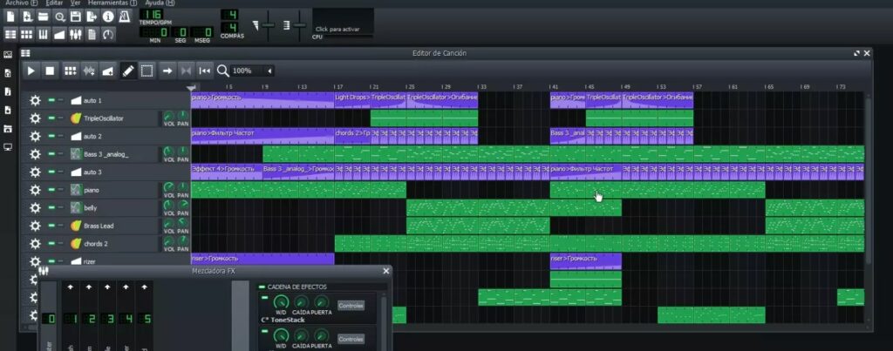The image size is (893, 351).
Task: Toggle mute on the Brass Lead track
Action: pos(51,226)
